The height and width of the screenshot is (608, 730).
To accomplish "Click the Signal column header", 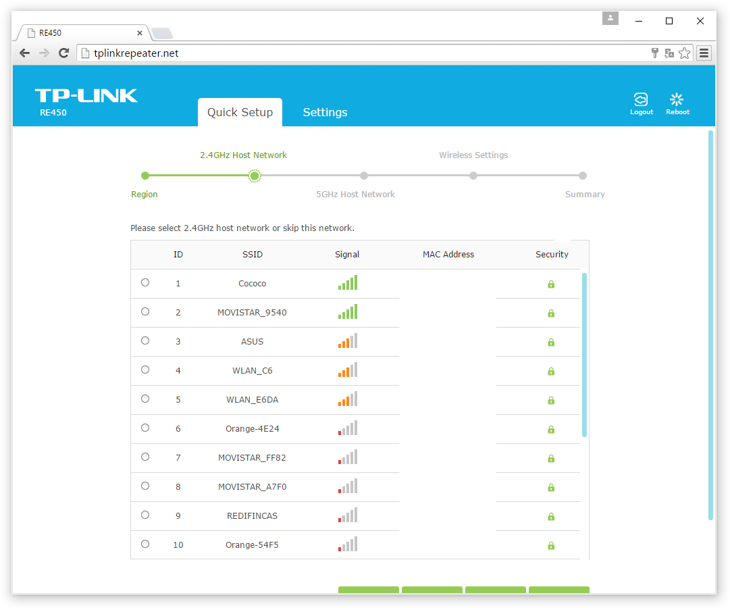I will pyautogui.click(x=347, y=255).
